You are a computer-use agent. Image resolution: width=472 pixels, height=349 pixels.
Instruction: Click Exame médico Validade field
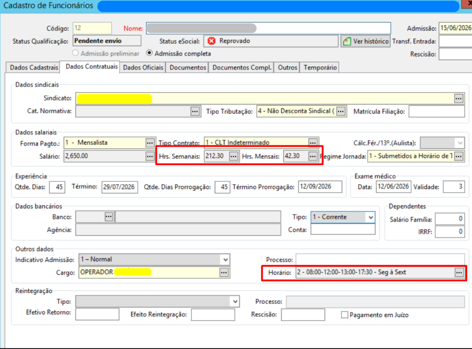(454, 186)
